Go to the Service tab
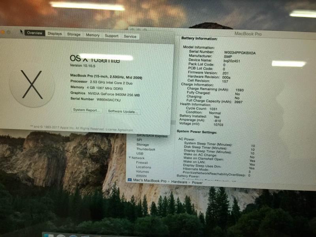This screenshot has width=316, height=237. [x=130, y=36]
